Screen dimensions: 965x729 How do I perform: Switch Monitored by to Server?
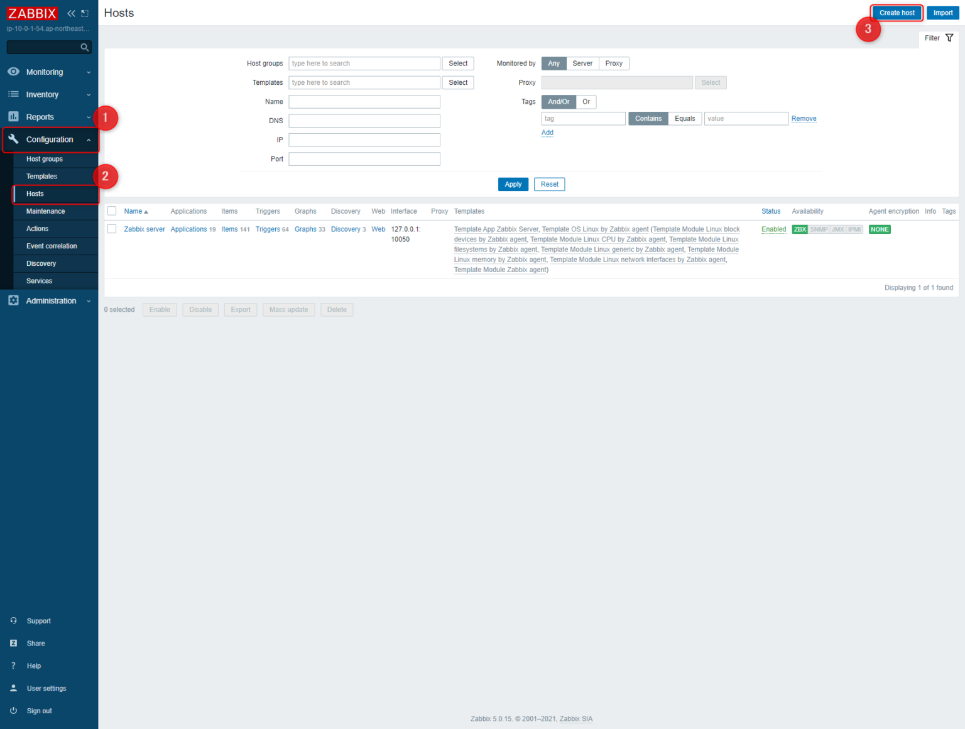coord(582,63)
